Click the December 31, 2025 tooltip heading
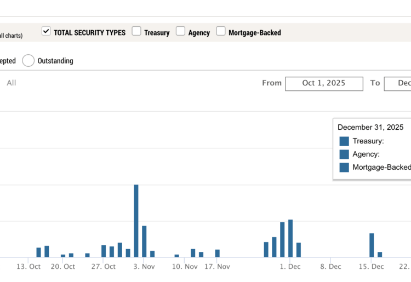 tap(370, 127)
